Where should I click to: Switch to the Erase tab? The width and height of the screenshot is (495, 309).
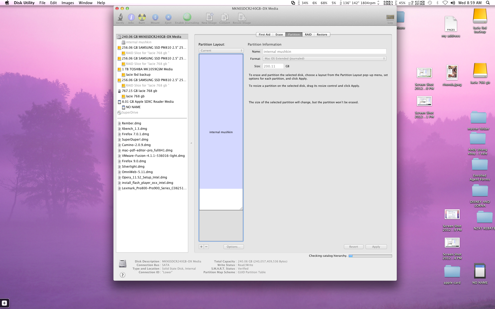(279, 35)
